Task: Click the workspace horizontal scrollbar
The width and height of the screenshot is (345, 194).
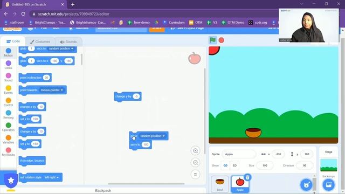Action: pos(146,184)
